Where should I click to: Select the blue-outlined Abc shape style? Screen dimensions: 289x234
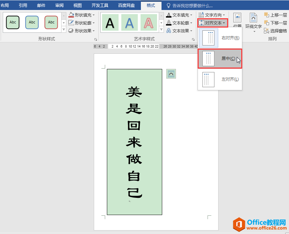pyautogui.click(x=32, y=22)
